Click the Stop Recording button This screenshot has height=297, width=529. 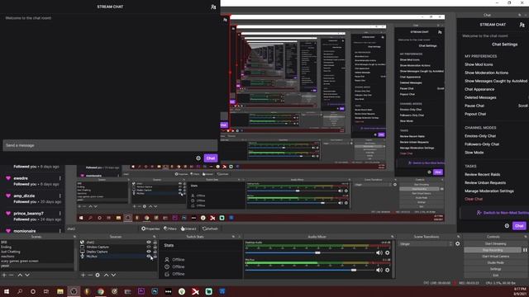click(493, 250)
